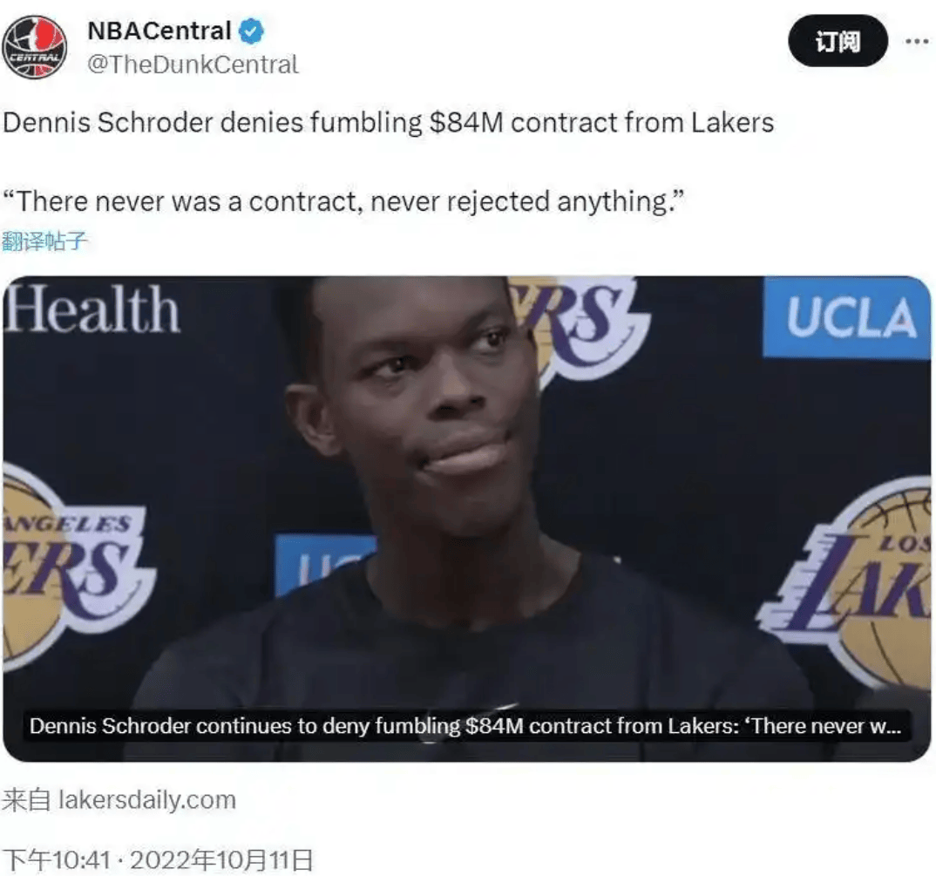This screenshot has height=876, width=936.
Task: Click the quoted text about never rejecting
Action: [x=343, y=202]
